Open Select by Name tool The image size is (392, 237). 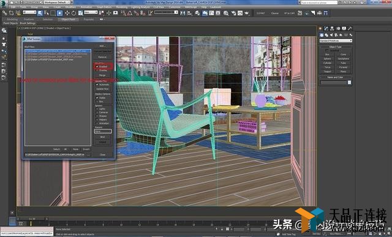47,13
